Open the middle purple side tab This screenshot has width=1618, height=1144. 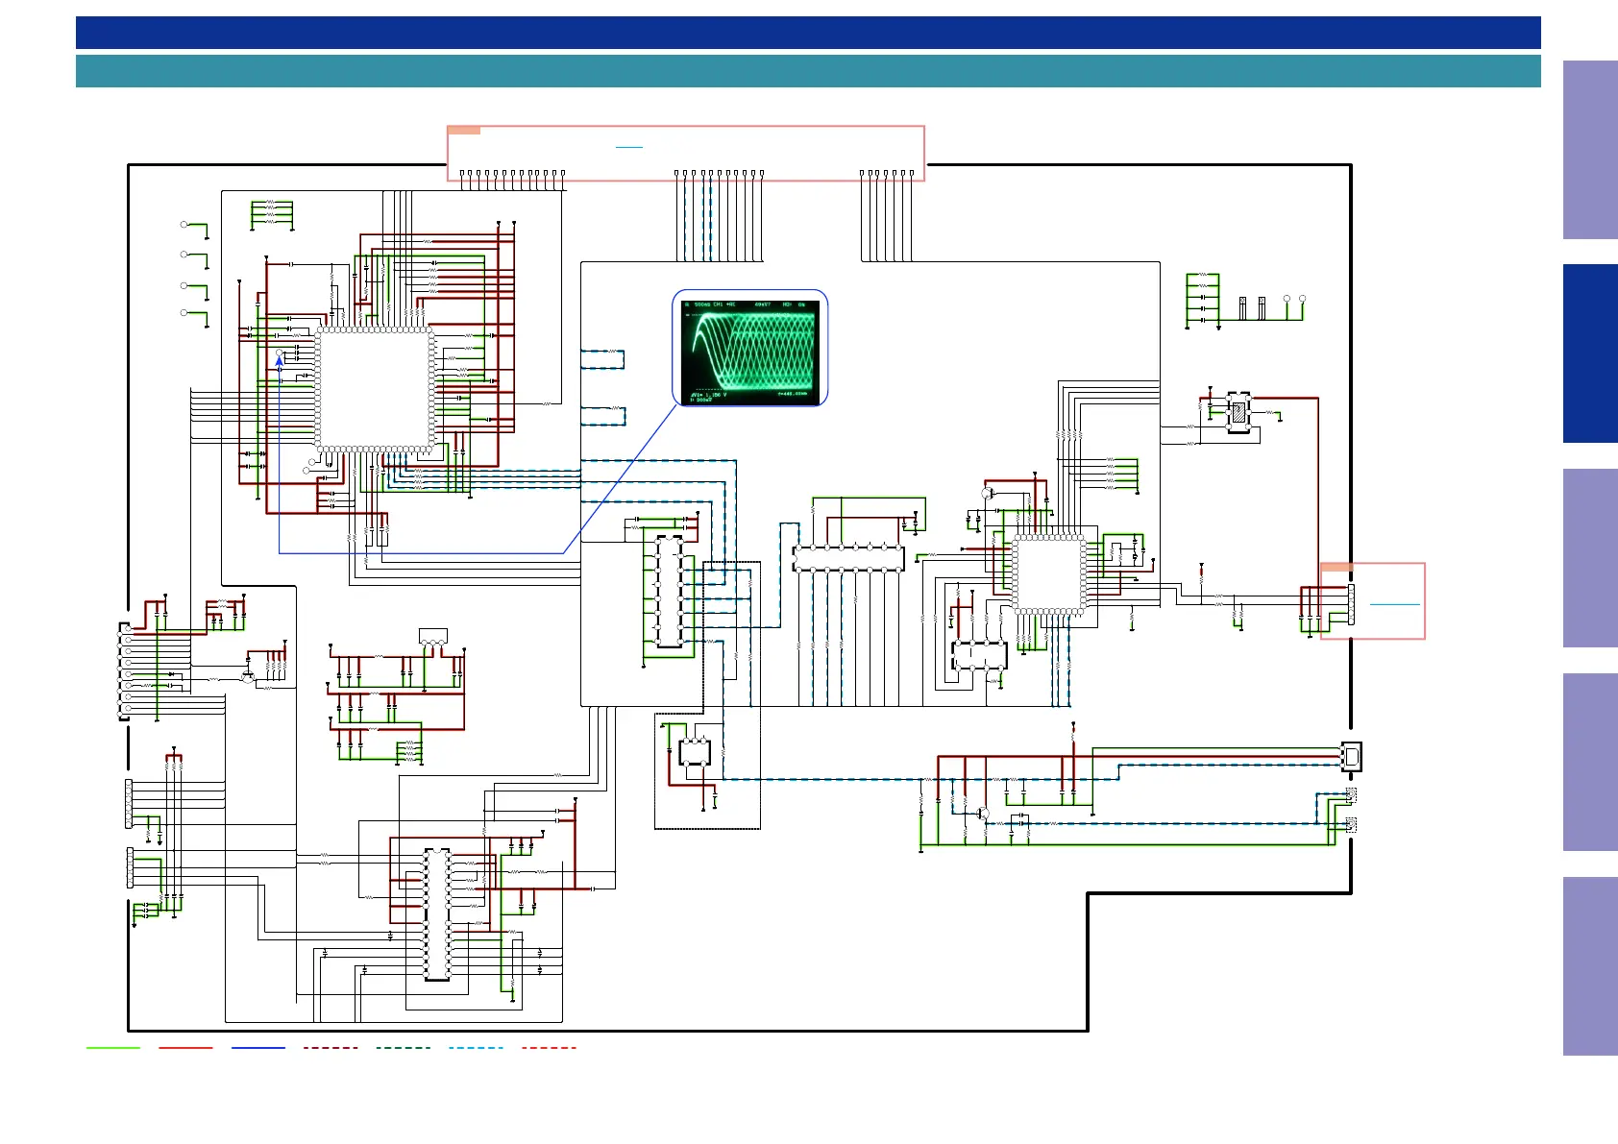coord(1590,558)
